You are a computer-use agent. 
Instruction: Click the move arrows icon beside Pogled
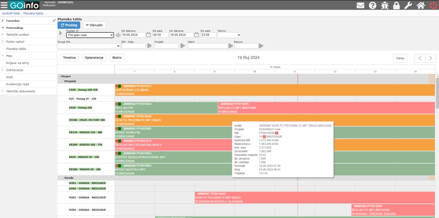(118, 35)
